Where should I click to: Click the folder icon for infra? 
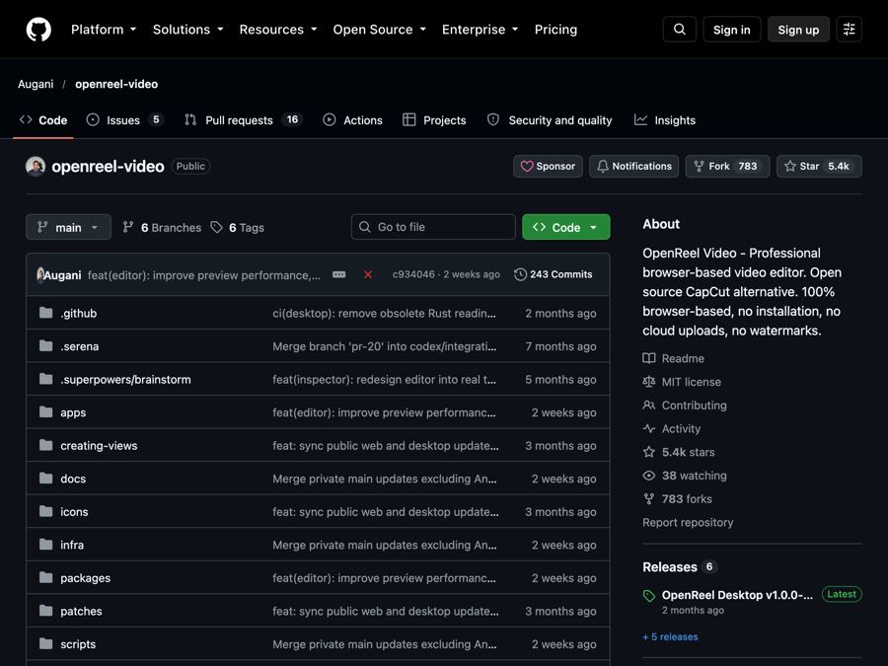(45, 545)
